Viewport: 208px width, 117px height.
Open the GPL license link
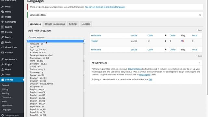tap(150, 79)
